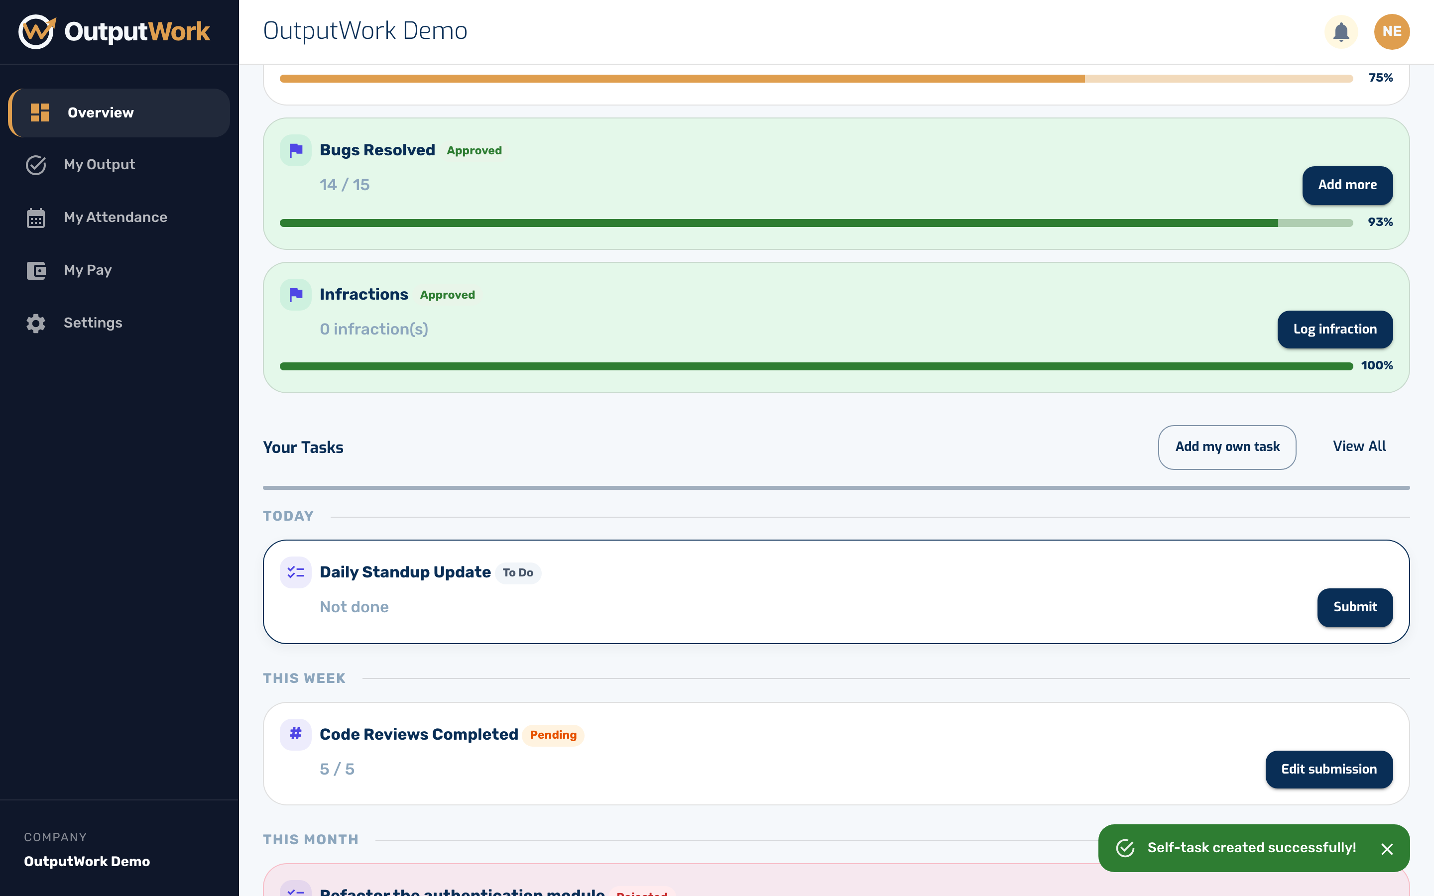
Task: Click the My Pay wallet icon
Action: coord(36,270)
